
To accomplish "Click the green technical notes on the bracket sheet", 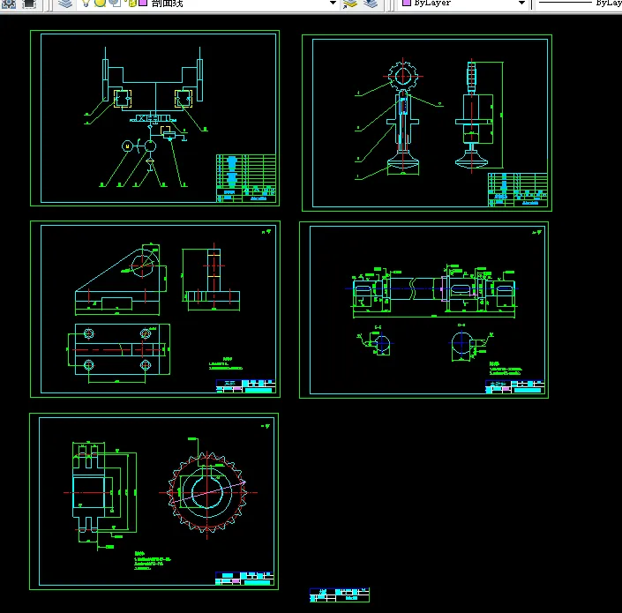I will point(225,364).
